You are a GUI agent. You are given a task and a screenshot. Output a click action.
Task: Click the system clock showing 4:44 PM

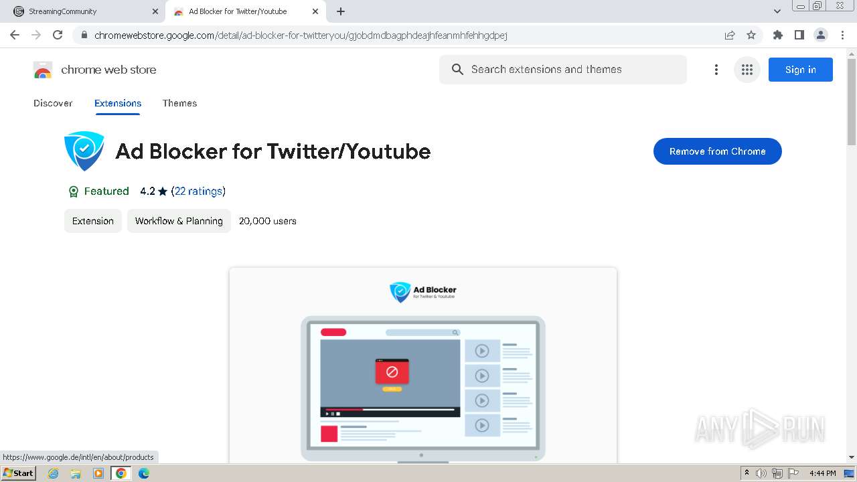pyautogui.click(x=822, y=473)
